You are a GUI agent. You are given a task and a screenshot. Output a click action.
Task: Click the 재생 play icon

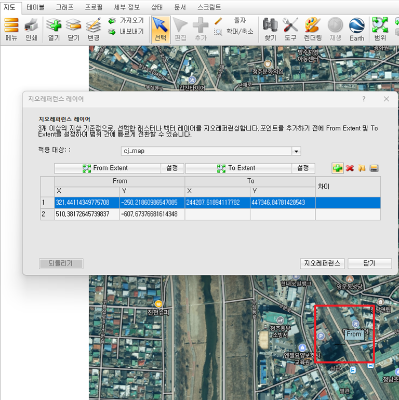[335, 30]
